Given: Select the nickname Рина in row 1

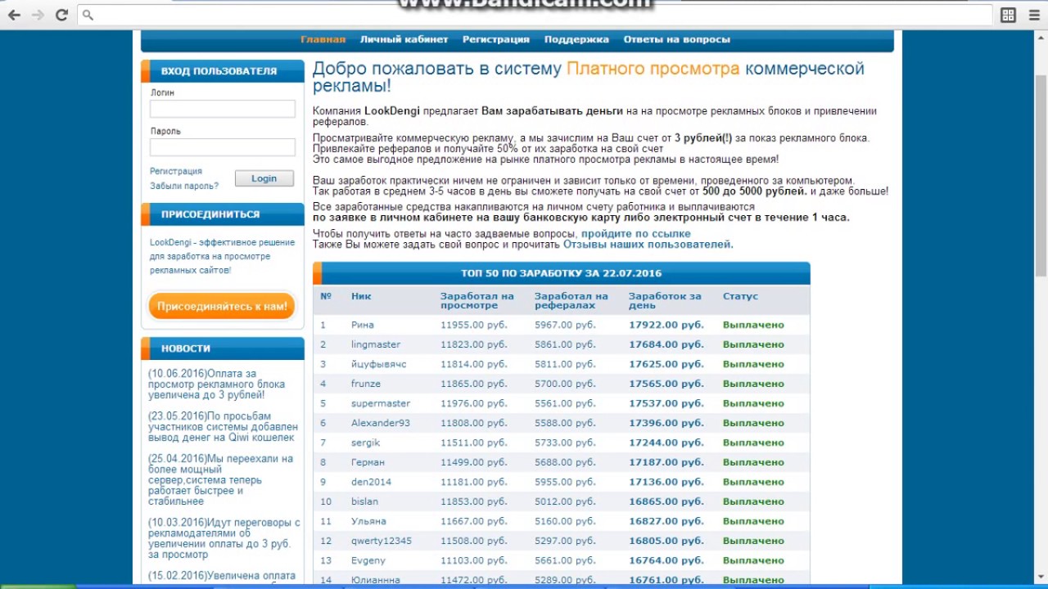Looking at the screenshot, I should [363, 325].
